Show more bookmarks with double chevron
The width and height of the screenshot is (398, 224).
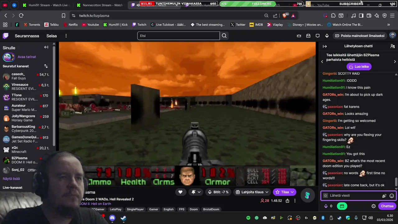point(388,25)
